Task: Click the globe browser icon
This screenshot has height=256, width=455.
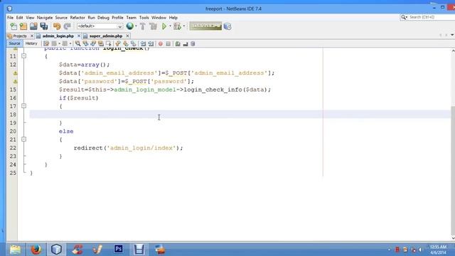Action: (129, 26)
